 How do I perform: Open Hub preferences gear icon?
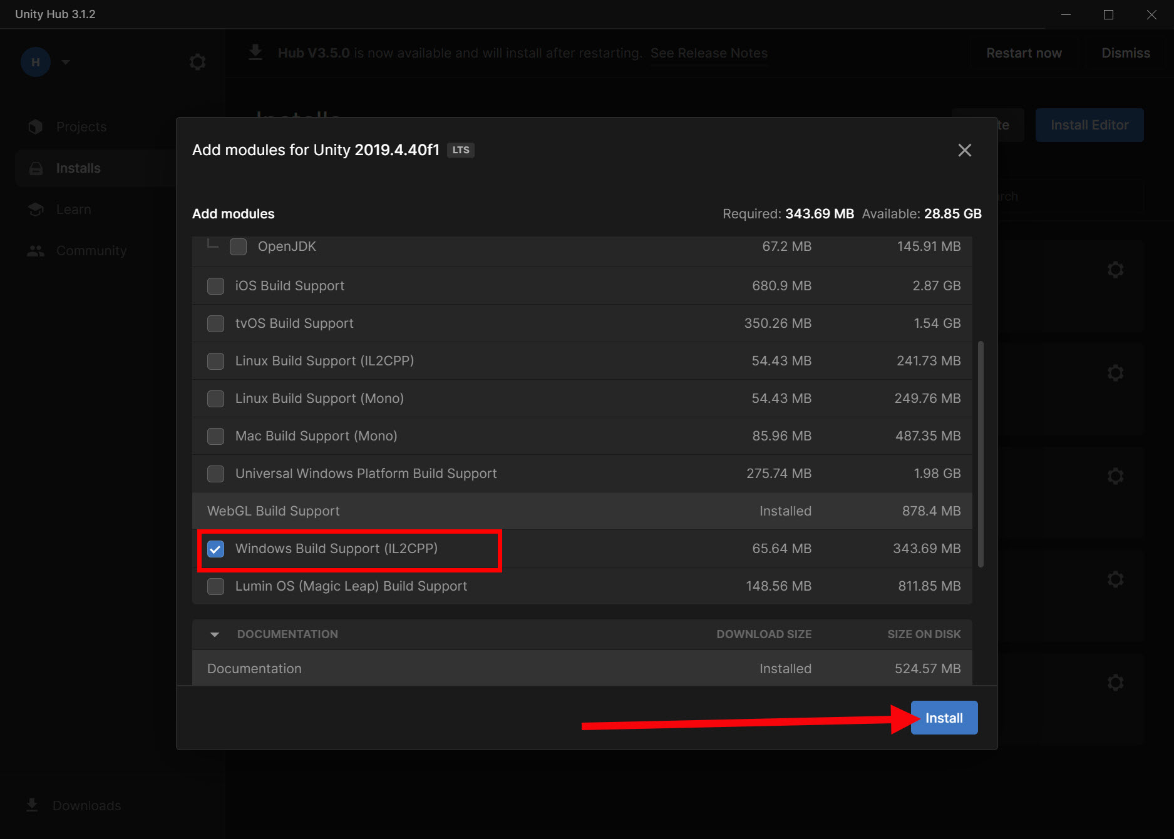pyautogui.click(x=197, y=62)
